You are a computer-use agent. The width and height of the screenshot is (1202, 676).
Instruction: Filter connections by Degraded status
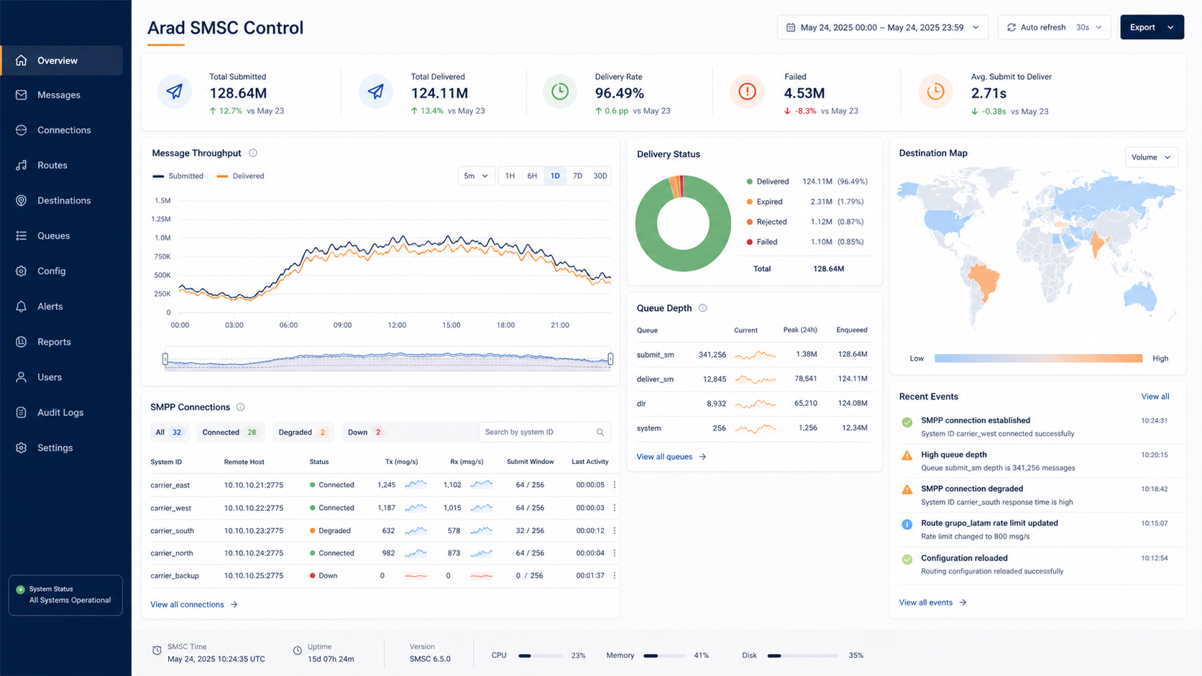pos(303,432)
